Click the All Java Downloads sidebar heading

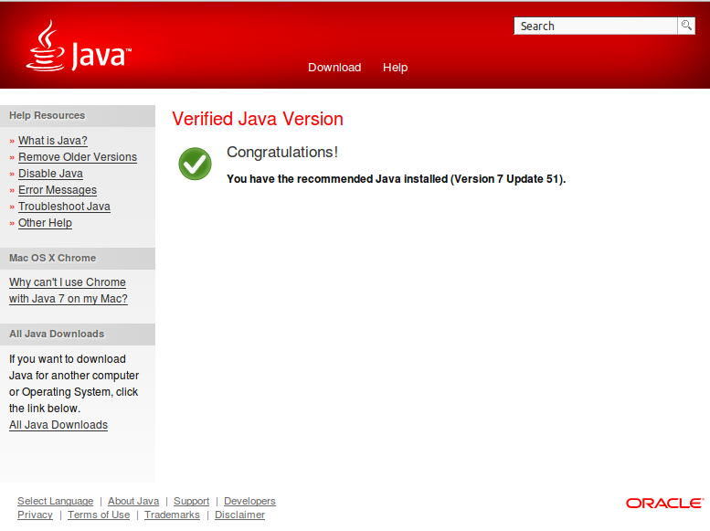(57, 334)
